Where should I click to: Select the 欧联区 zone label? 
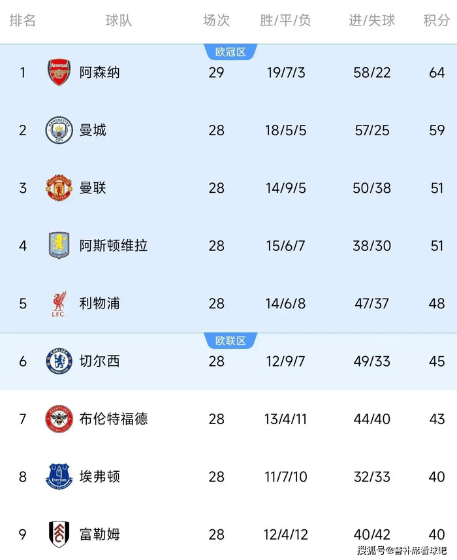[x=230, y=341]
